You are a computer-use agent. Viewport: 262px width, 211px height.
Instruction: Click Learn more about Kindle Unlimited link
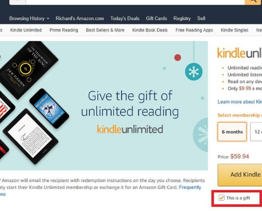click(x=240, y=102)
